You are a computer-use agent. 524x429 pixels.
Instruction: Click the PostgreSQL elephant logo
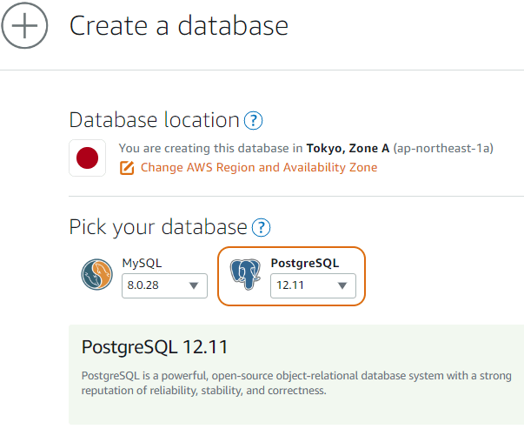tap(246, 275)
